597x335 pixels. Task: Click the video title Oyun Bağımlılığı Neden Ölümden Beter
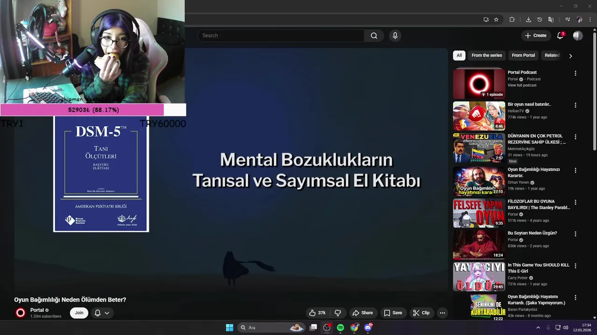tap(70, 300)
